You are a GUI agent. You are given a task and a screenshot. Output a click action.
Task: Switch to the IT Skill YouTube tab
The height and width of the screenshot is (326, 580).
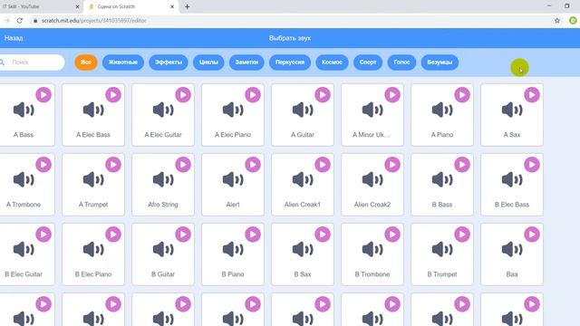41,6
